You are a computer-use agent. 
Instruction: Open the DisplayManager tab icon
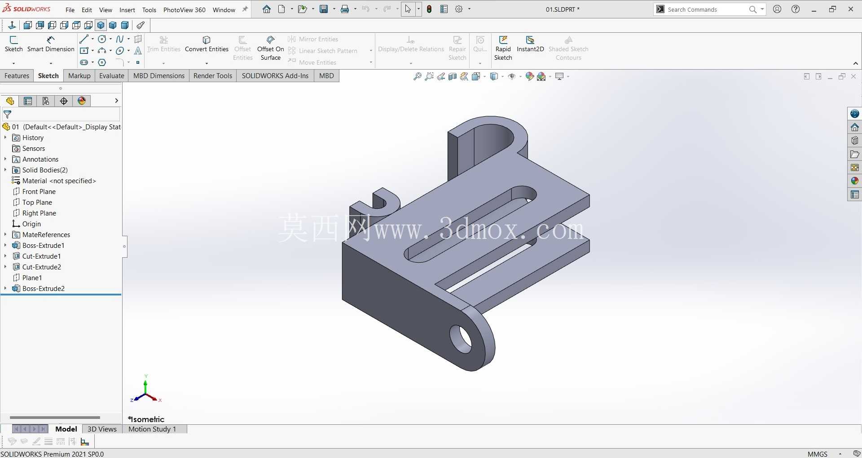tap(82, 101)
